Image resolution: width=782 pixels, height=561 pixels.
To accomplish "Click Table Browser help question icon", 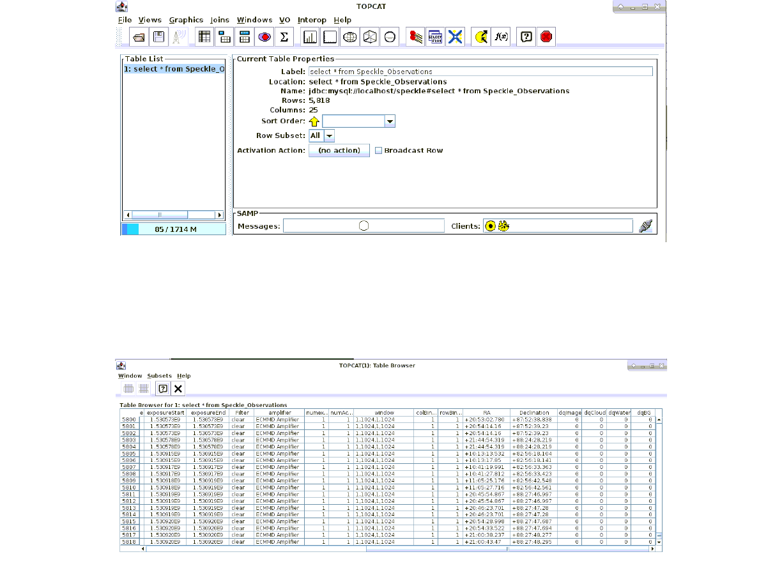I will [163, 388].
